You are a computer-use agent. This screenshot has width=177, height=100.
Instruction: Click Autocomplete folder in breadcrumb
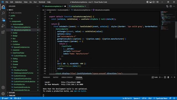(63, 10)
